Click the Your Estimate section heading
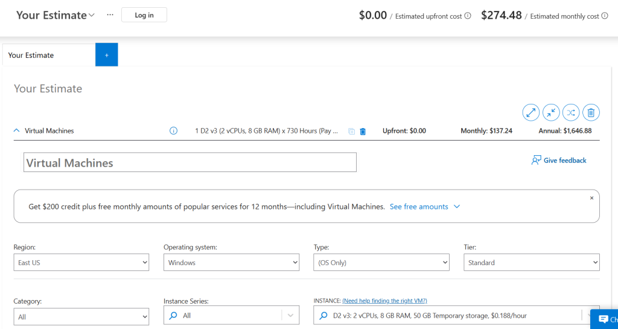Screen dimensions: 618x329 coord(48,88)
